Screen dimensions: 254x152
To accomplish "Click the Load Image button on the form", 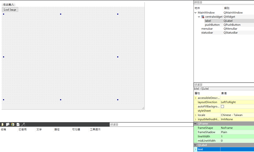I will tap(10, 10).
